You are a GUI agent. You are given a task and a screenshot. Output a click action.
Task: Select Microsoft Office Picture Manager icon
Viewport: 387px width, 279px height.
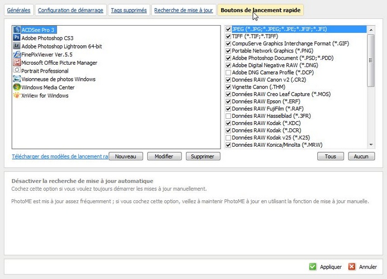17,63
